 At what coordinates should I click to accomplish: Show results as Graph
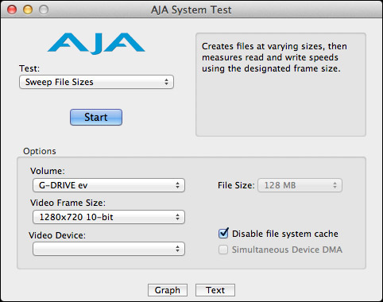(x=168, y=290)
